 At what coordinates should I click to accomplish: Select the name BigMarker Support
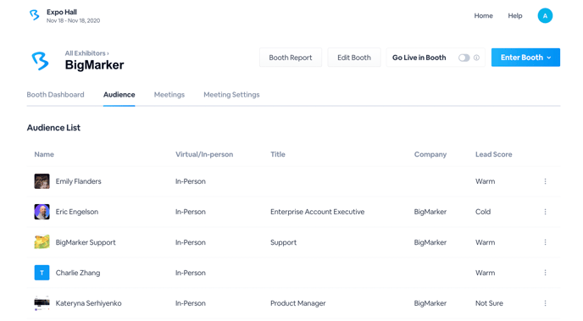pyautogui.click(x=86, y=242)
